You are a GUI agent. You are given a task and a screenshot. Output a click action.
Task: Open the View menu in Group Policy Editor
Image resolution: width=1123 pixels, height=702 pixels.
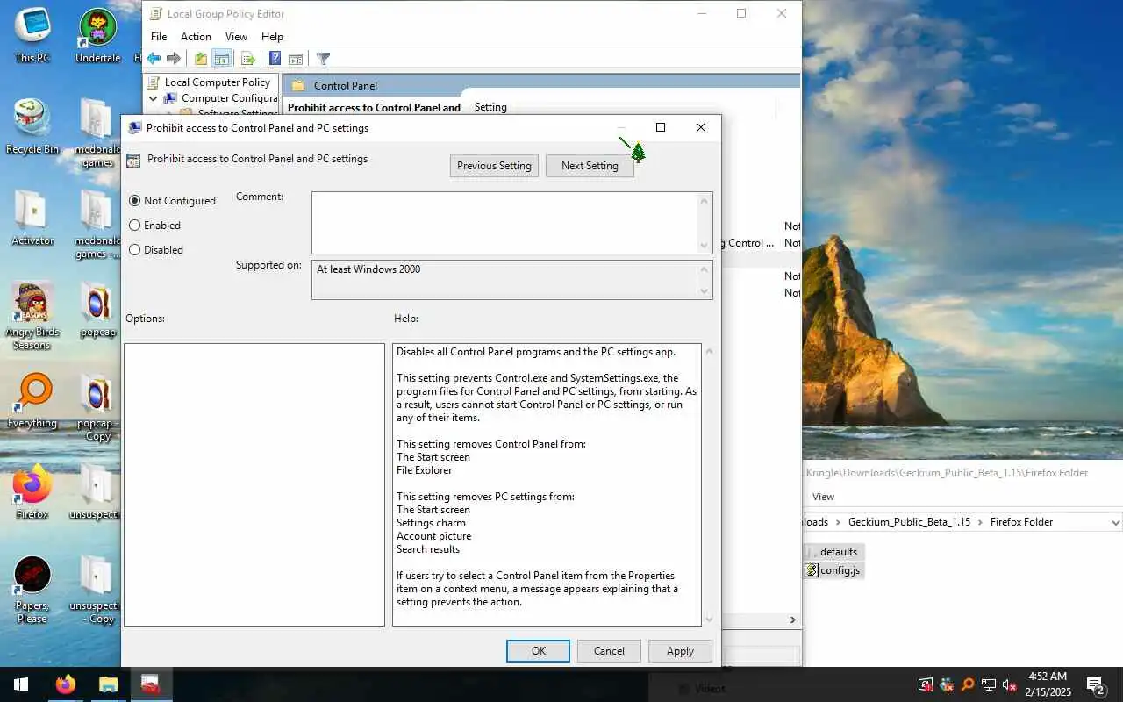[x=236, y=37]
